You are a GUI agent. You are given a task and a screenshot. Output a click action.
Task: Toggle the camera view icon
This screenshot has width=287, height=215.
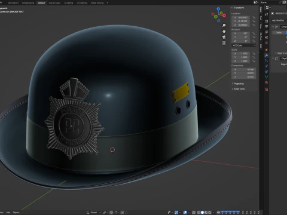[224, 37]
